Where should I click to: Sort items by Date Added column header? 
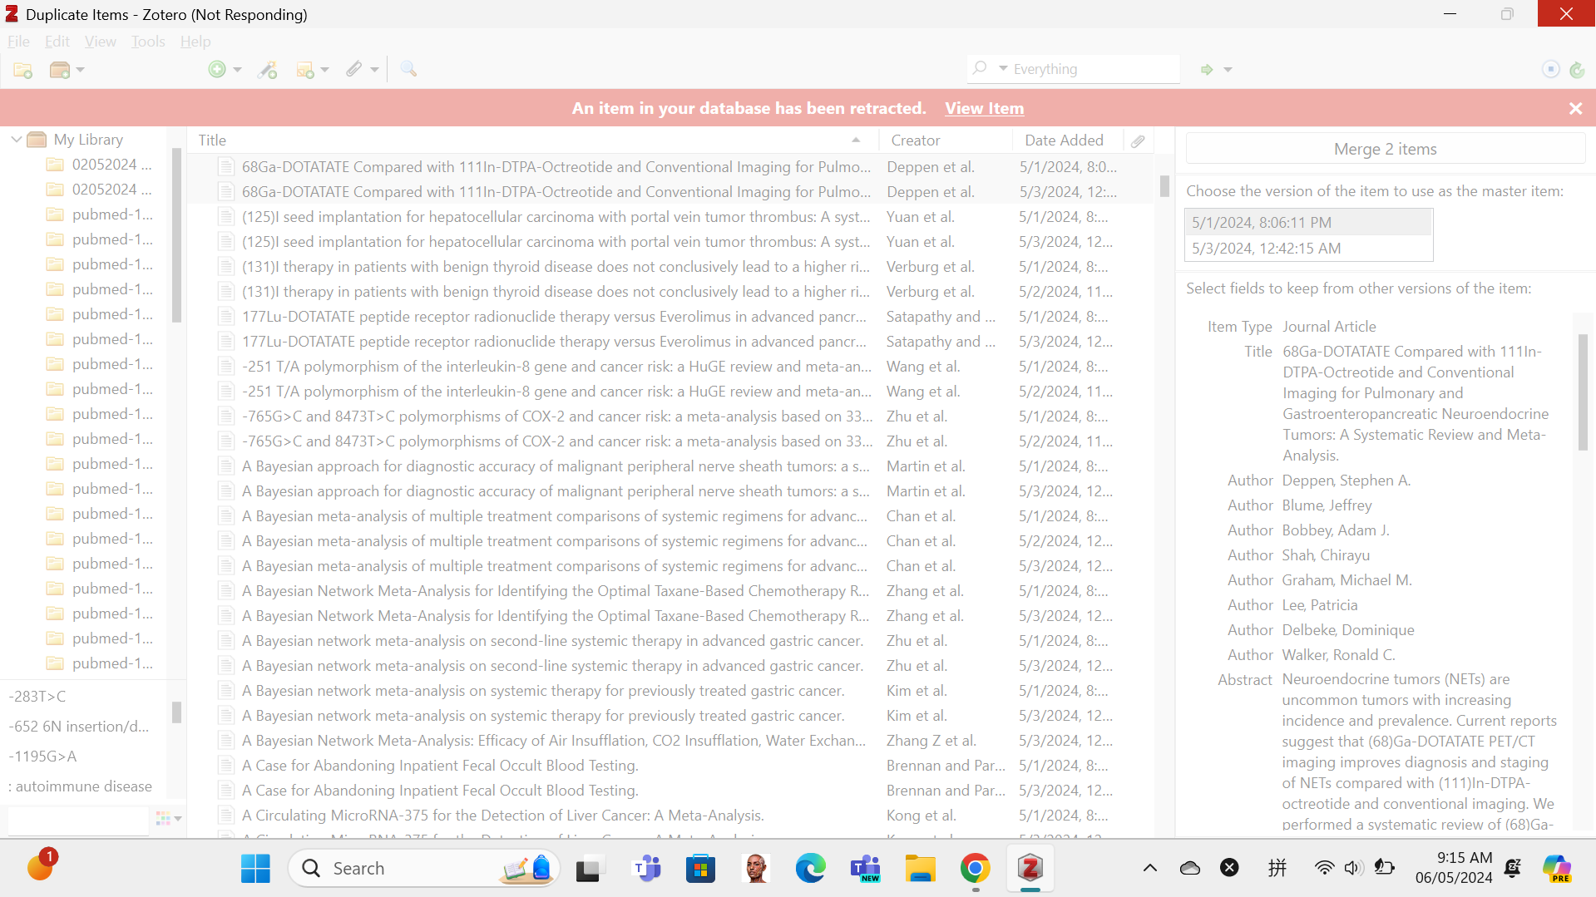pos(1068,140)
